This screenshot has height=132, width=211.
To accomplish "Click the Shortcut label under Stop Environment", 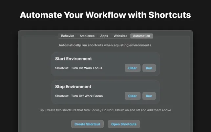I will pyautogui.click(x=62, y=96).
